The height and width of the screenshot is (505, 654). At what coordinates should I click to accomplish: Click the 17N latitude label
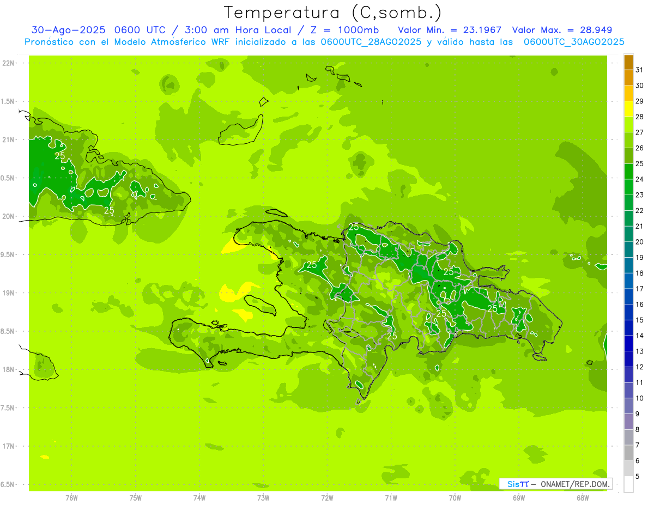point(8,446)
